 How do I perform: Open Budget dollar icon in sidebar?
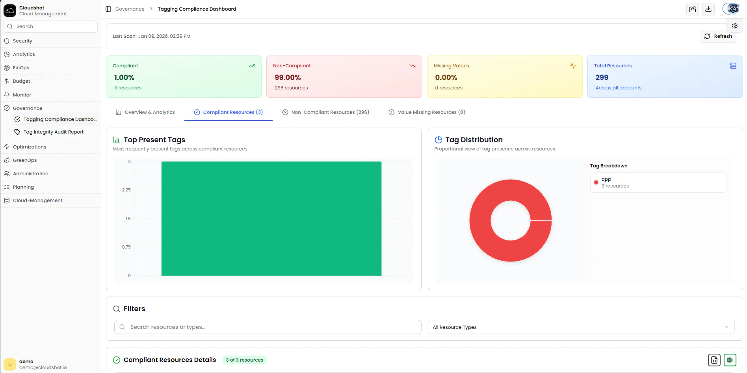7,81
